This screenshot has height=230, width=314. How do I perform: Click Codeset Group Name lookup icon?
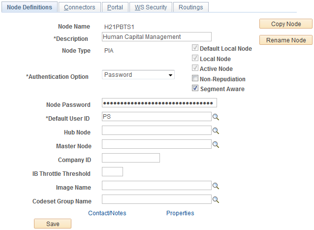(215, 199)
